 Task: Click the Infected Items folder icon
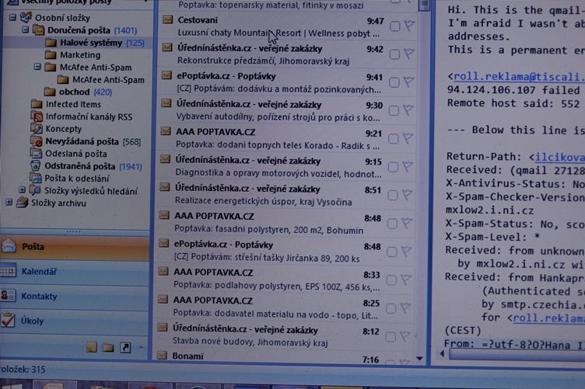coord(37,104)
